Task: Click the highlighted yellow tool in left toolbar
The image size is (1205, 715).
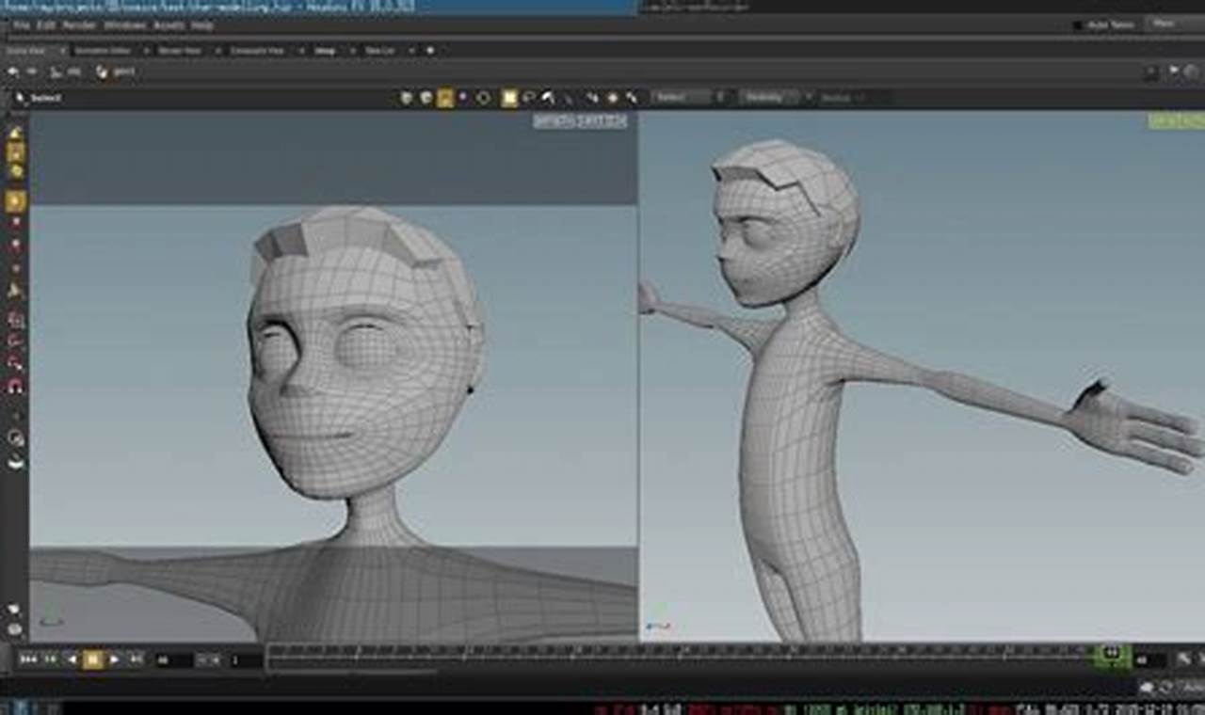Action: [15, 200]
